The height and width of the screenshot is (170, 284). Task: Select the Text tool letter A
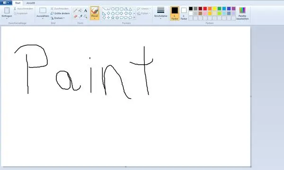coord(86,11)
